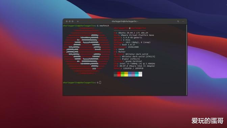Select the 'BigSur [GTK2/3]' icons value
227x128 pixels.
[x=131, y=59]
